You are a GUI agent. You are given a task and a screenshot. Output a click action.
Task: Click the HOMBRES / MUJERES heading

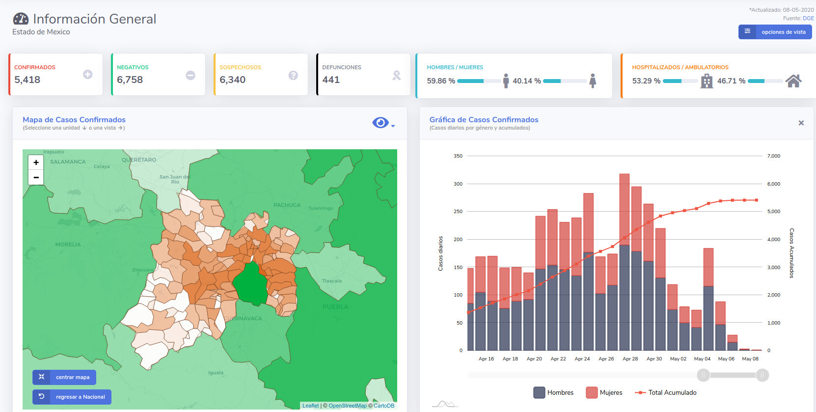455,67
